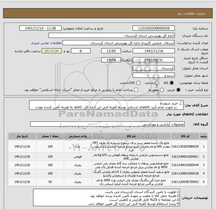Image resolution: width=216 pixels, height=209 pixels.
Task: Click the unit عدد in row 1
Action: 78,146
